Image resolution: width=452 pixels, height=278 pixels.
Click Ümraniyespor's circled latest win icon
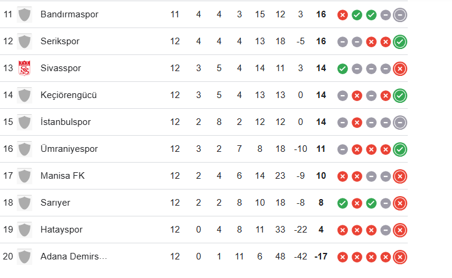(401, 149)
